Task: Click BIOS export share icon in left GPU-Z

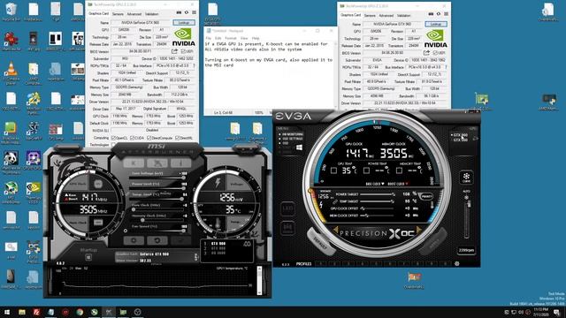Action: 174,51
